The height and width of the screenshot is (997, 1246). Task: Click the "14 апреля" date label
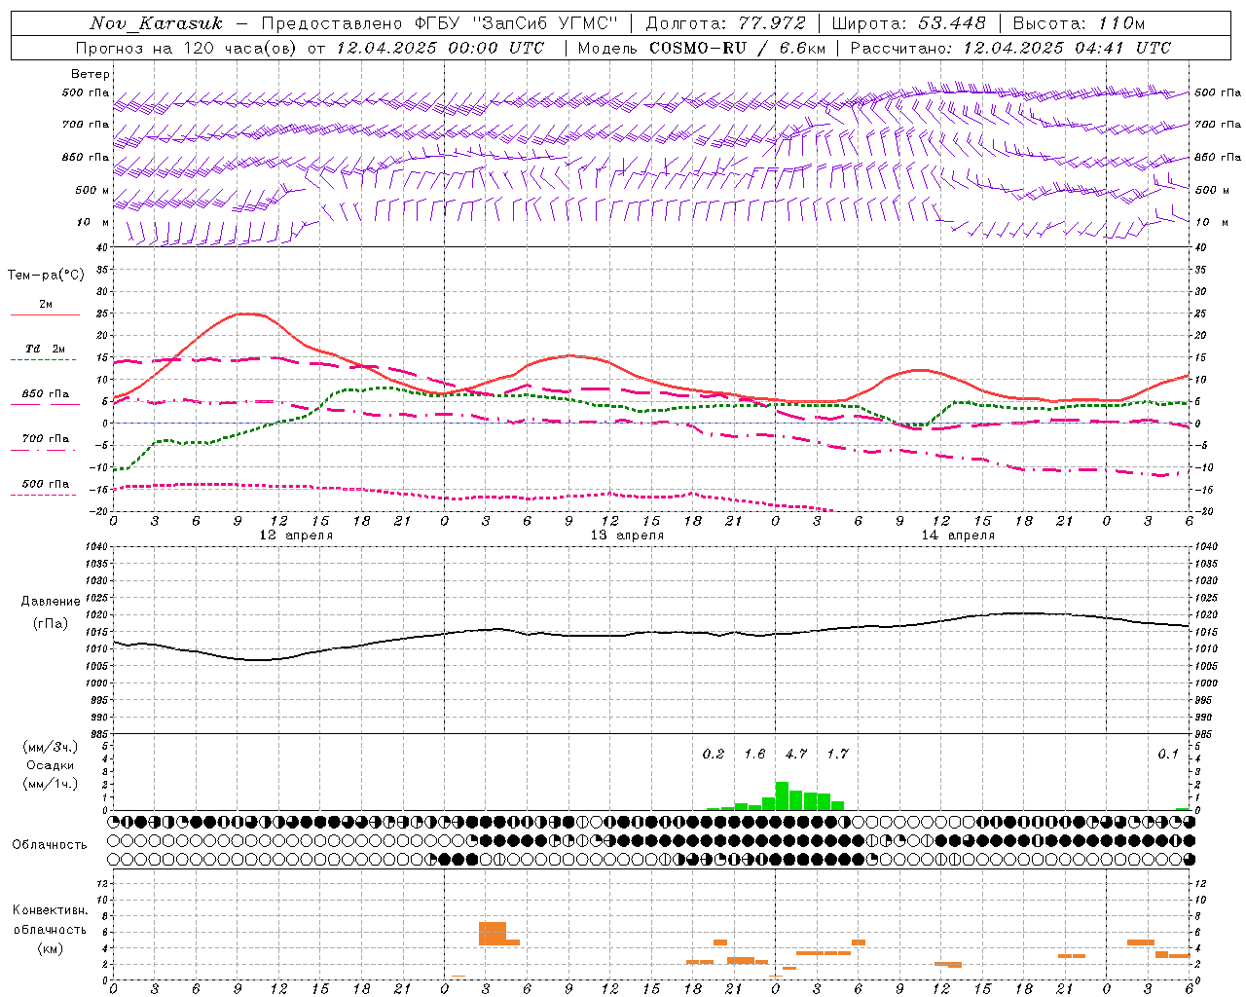coord(958,535)
